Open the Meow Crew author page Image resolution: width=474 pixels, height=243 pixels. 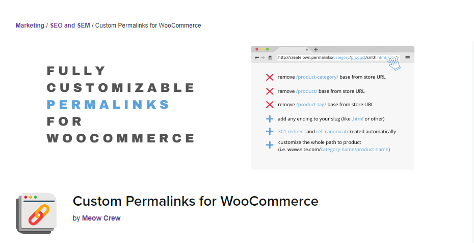tap(101, 218)
